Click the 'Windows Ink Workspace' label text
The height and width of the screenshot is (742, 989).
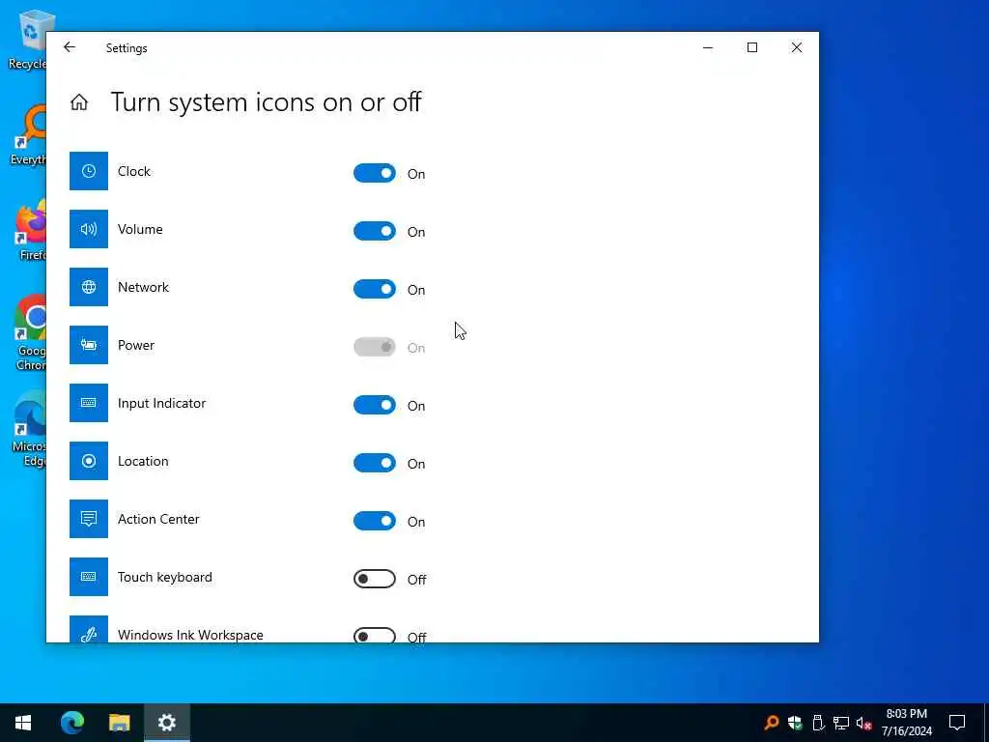point(190,636)
